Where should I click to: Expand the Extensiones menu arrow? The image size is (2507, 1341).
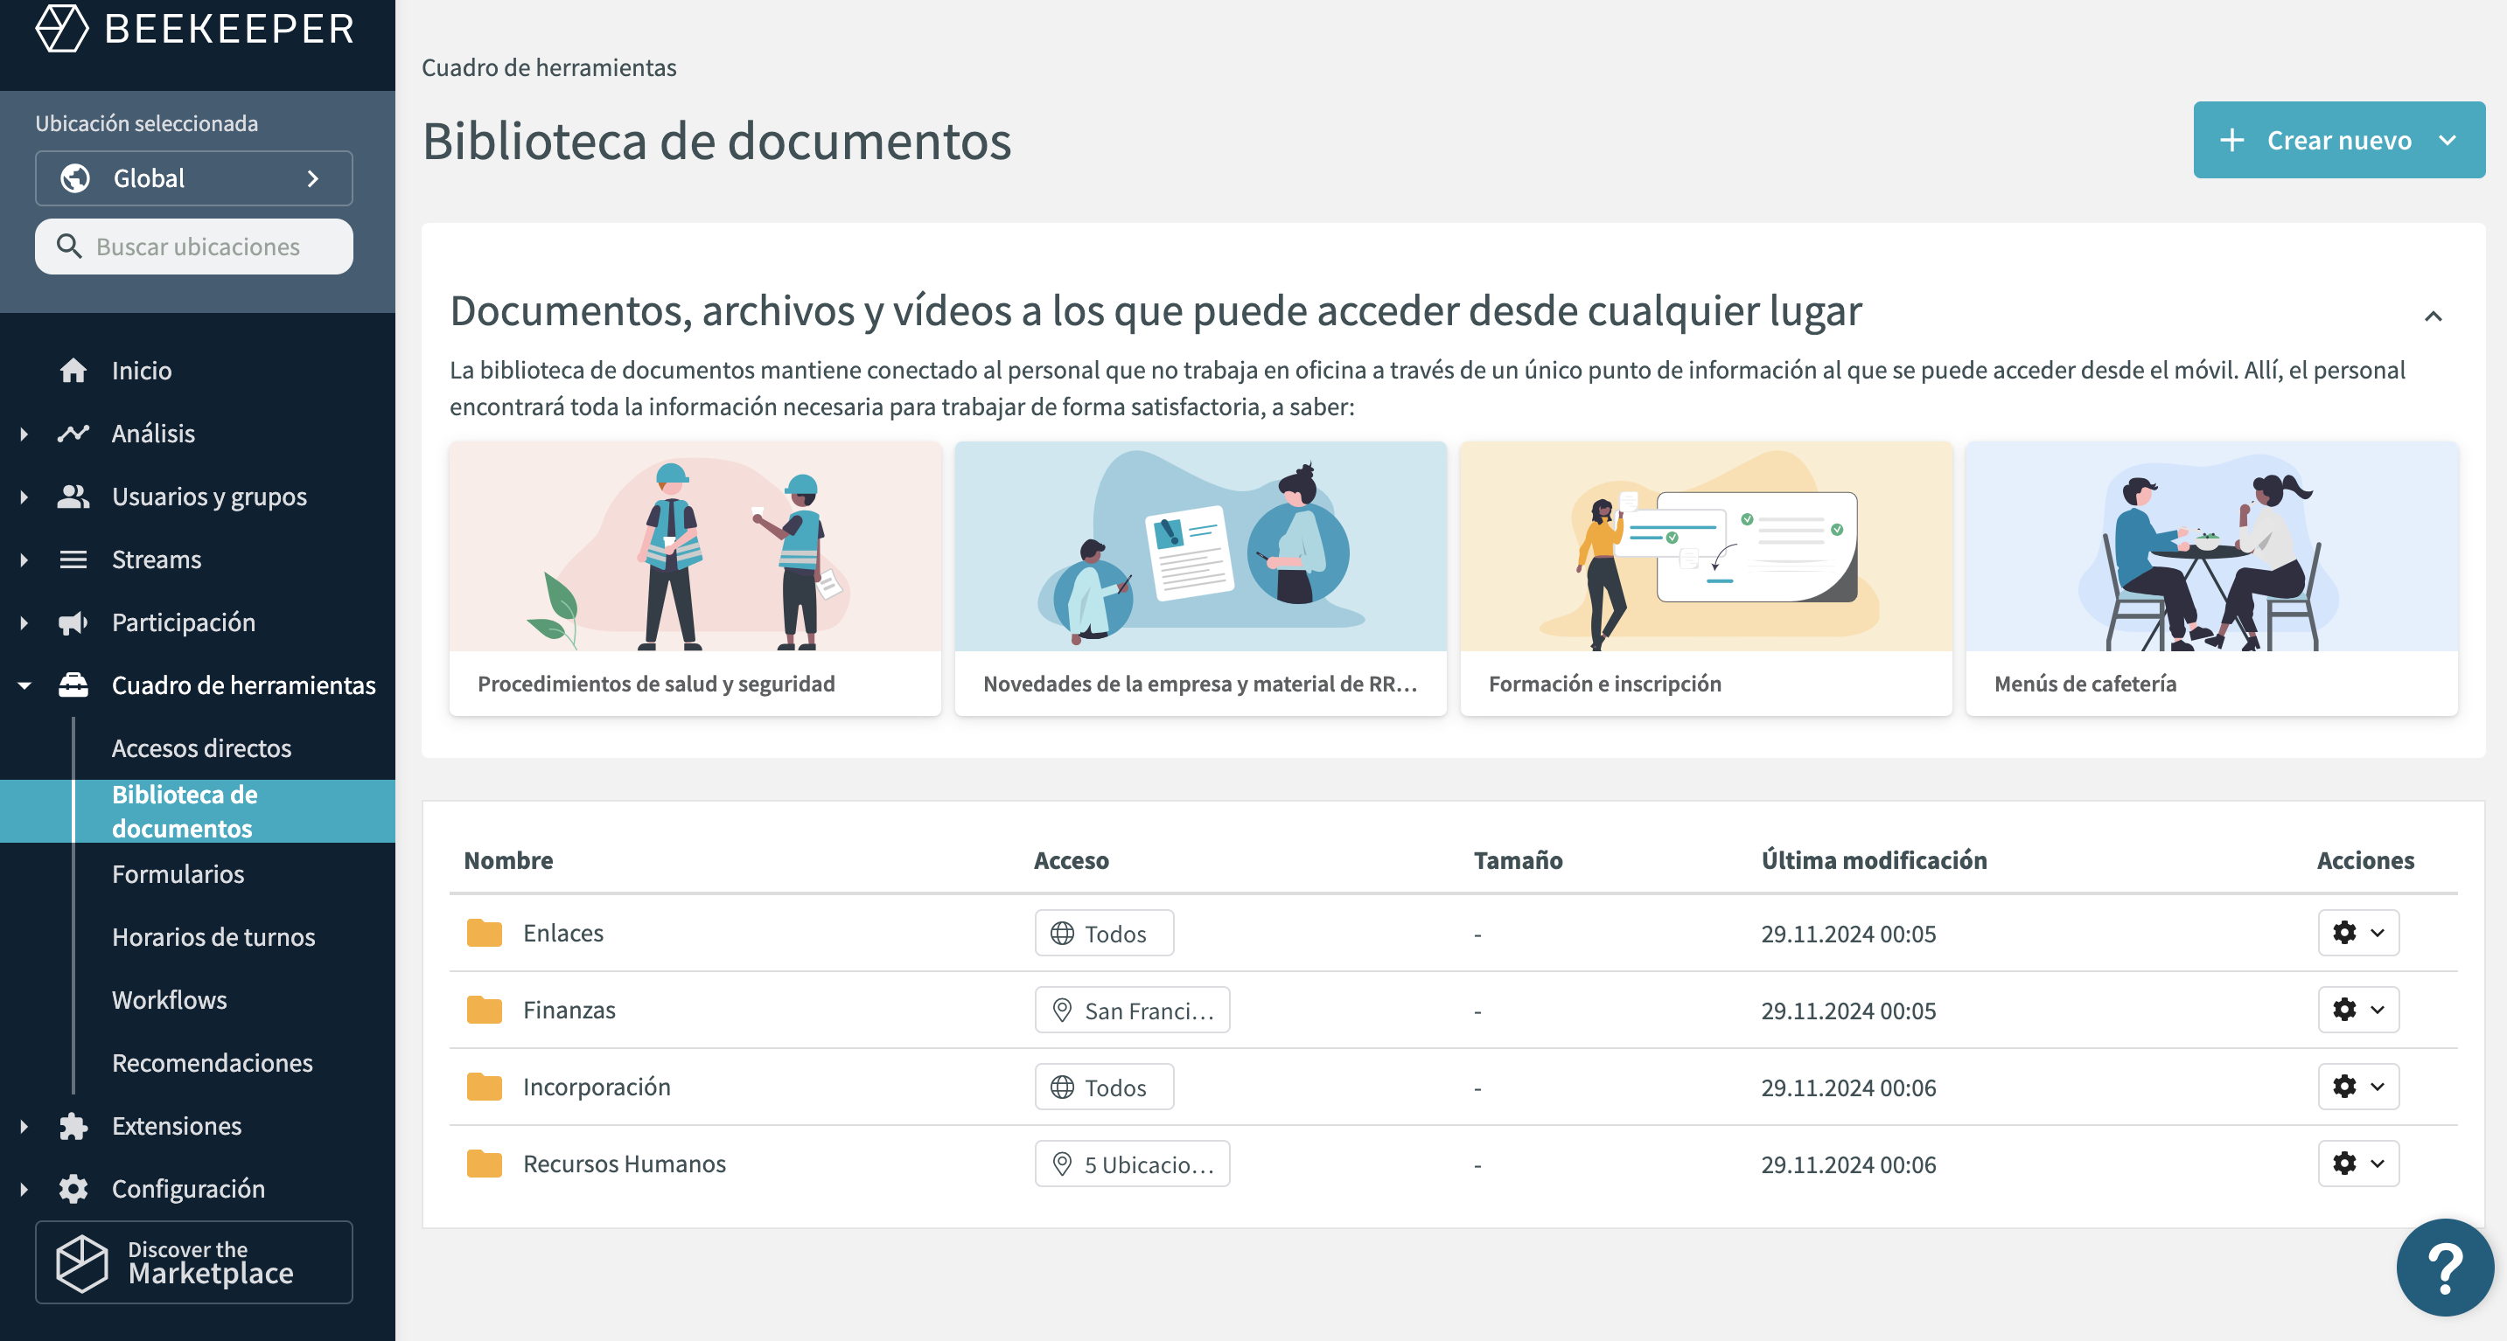(x=24, y=1126)
